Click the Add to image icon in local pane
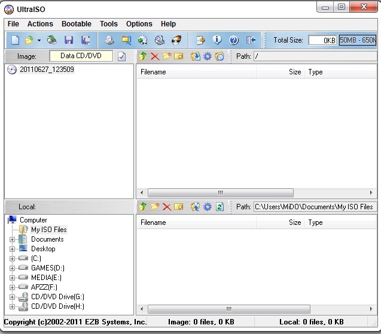The width and height of the screenshot is (381, 334). pos(196,207)
